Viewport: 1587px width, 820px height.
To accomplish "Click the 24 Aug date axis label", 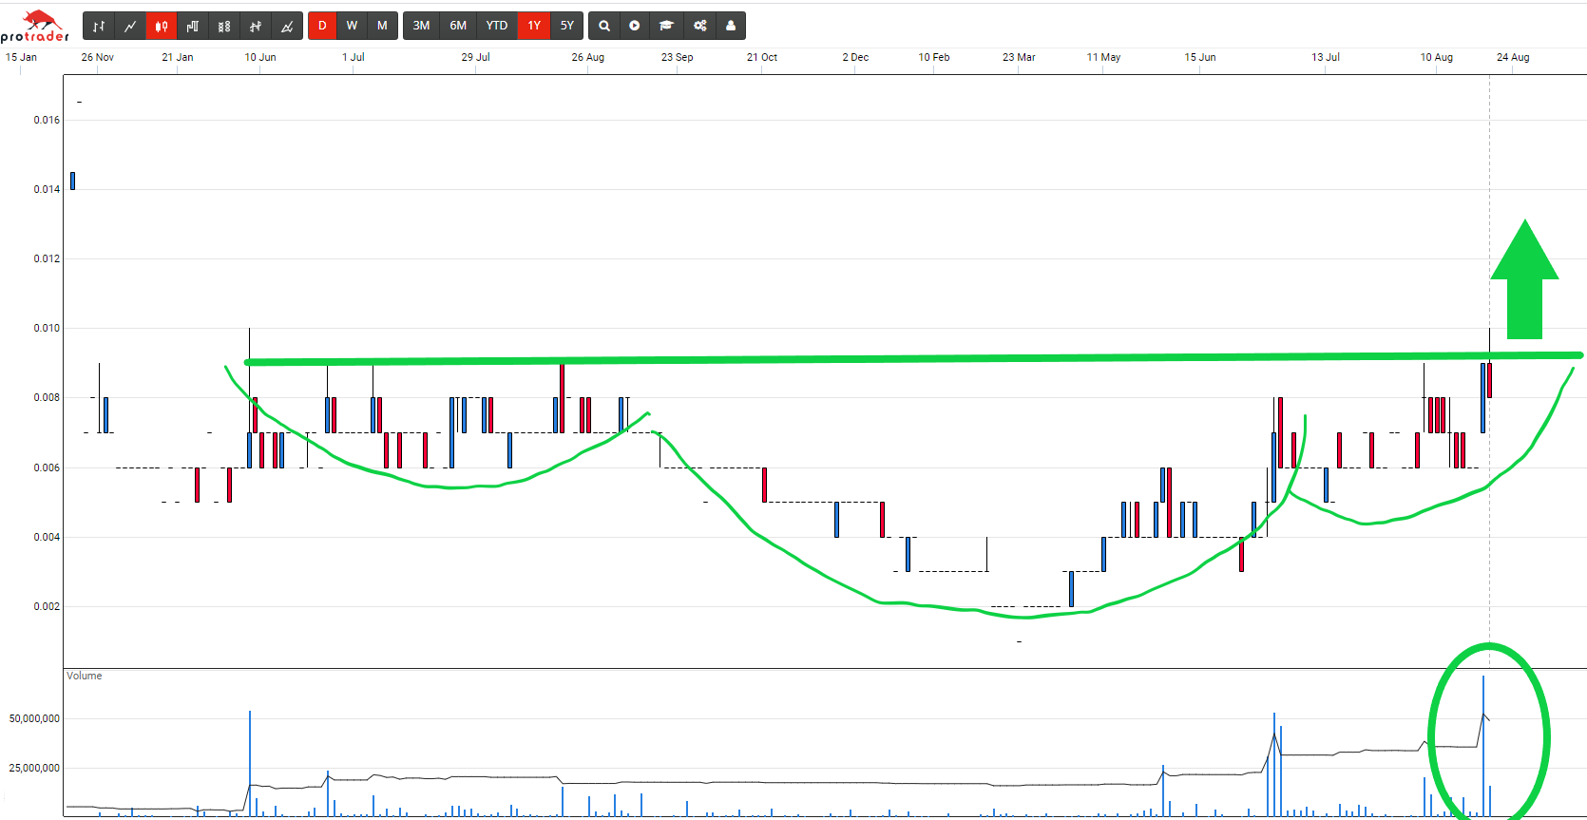I will click(1513, 57).
